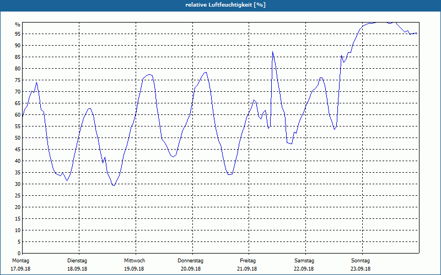Click the y-axis value '70'
441x275 pixels.
point(18,92)
